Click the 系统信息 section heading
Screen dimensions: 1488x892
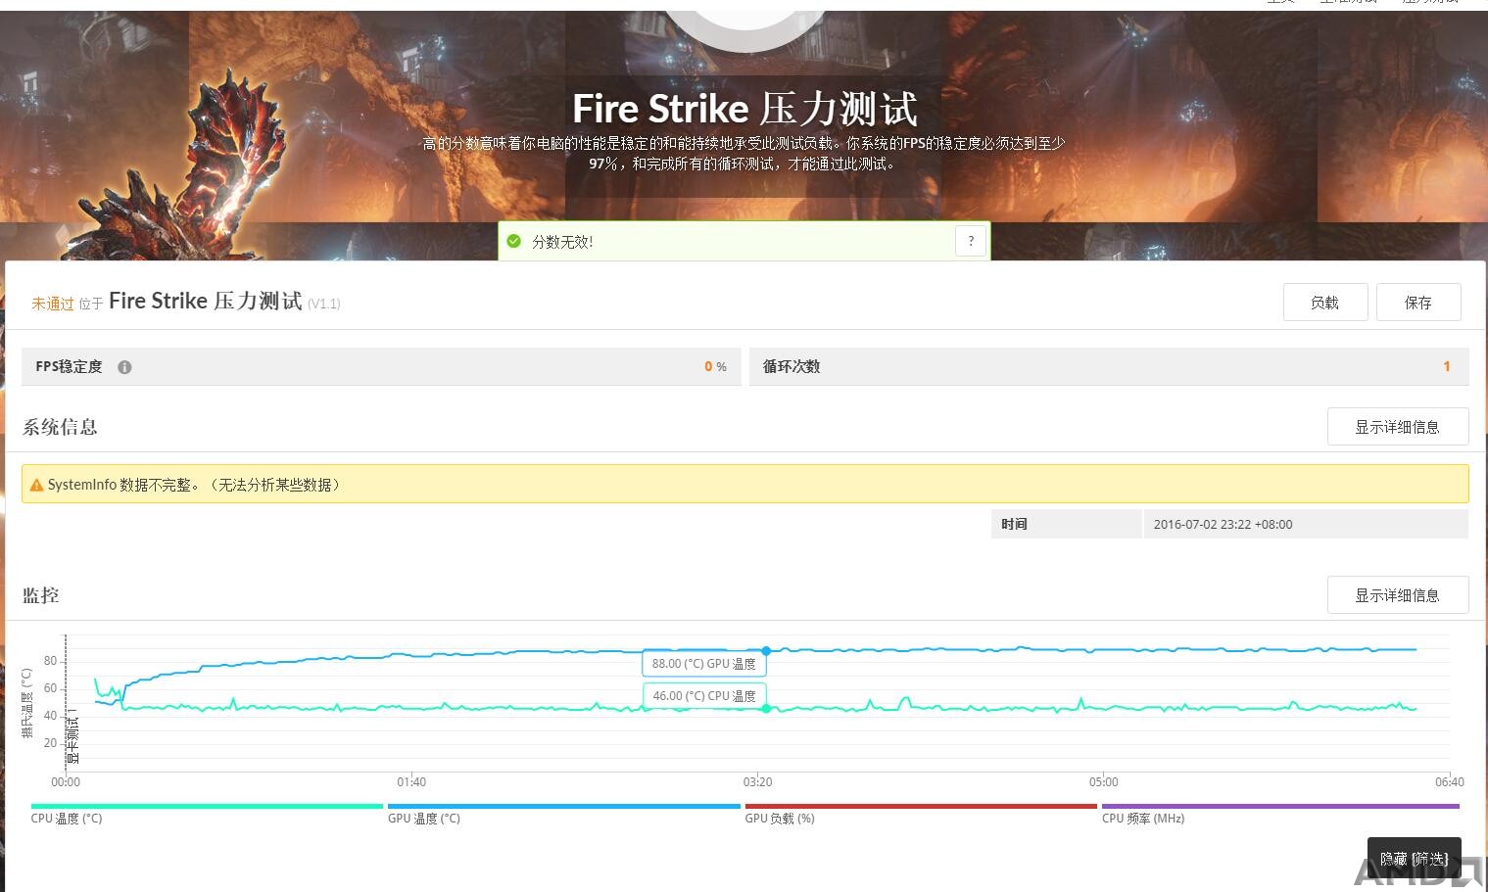pyautogui.click(x=60, y=427)
